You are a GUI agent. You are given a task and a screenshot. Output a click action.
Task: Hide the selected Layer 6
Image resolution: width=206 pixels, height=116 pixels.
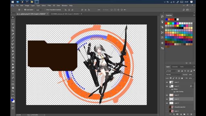(167, 99)
